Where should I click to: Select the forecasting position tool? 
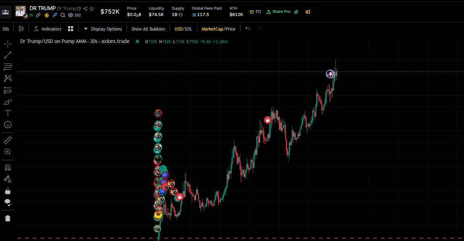point(8,90)
